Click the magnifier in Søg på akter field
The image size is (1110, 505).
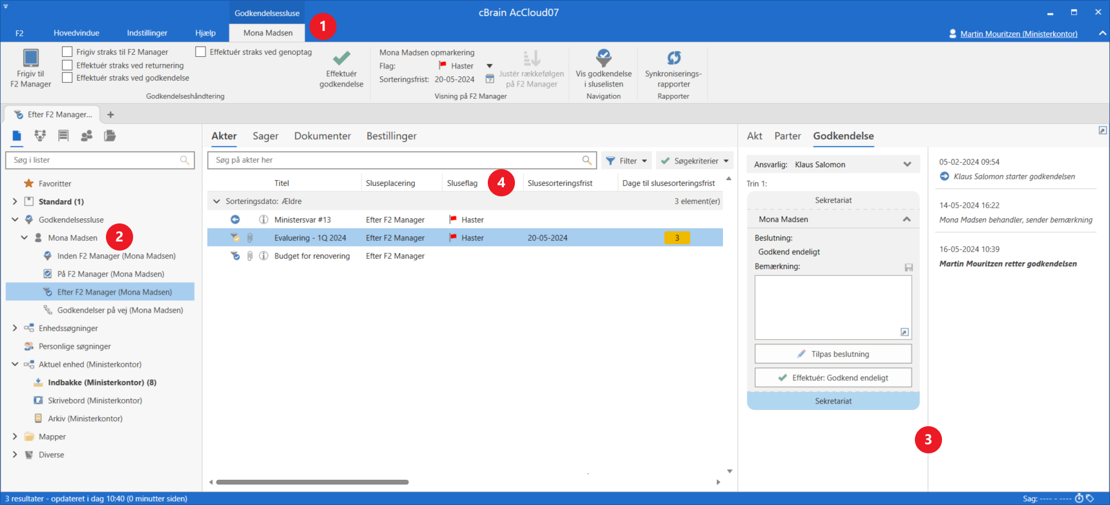tap(587, 160)
